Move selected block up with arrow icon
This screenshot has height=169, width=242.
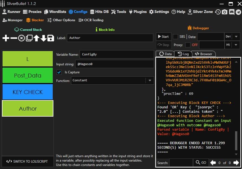tap(36, 38)
